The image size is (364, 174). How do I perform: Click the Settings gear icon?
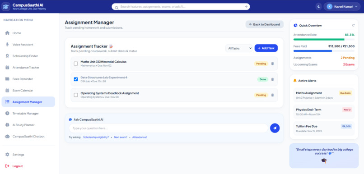click(x=7, y=155)
